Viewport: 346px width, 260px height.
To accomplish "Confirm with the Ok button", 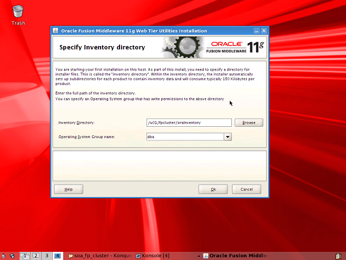I will click(213, 189).
